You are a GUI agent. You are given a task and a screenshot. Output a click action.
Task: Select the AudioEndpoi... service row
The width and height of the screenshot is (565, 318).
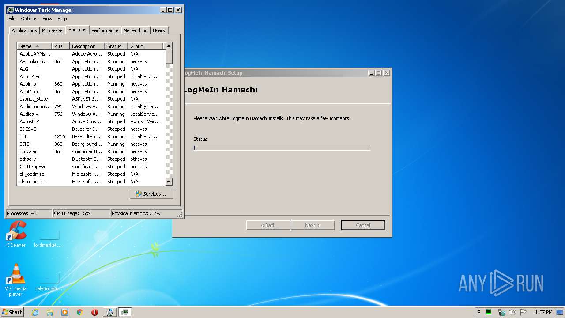point(91,106)
